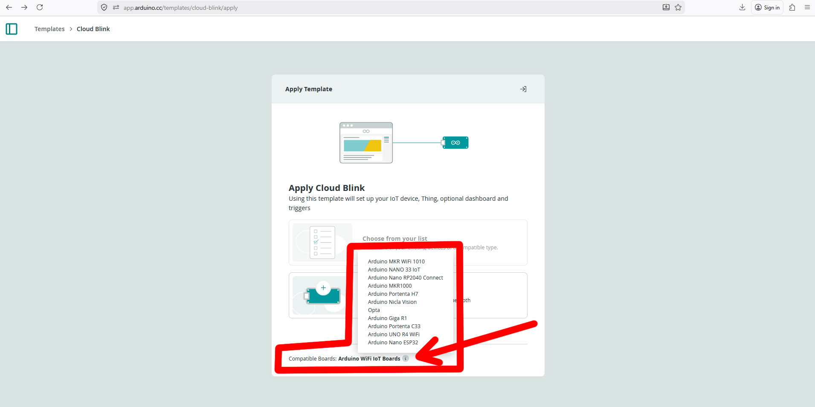Viewport: 815px width, 407px height.
Task: Install the site as an app icon
Action: pyautogui.click(x=666, y=7)
